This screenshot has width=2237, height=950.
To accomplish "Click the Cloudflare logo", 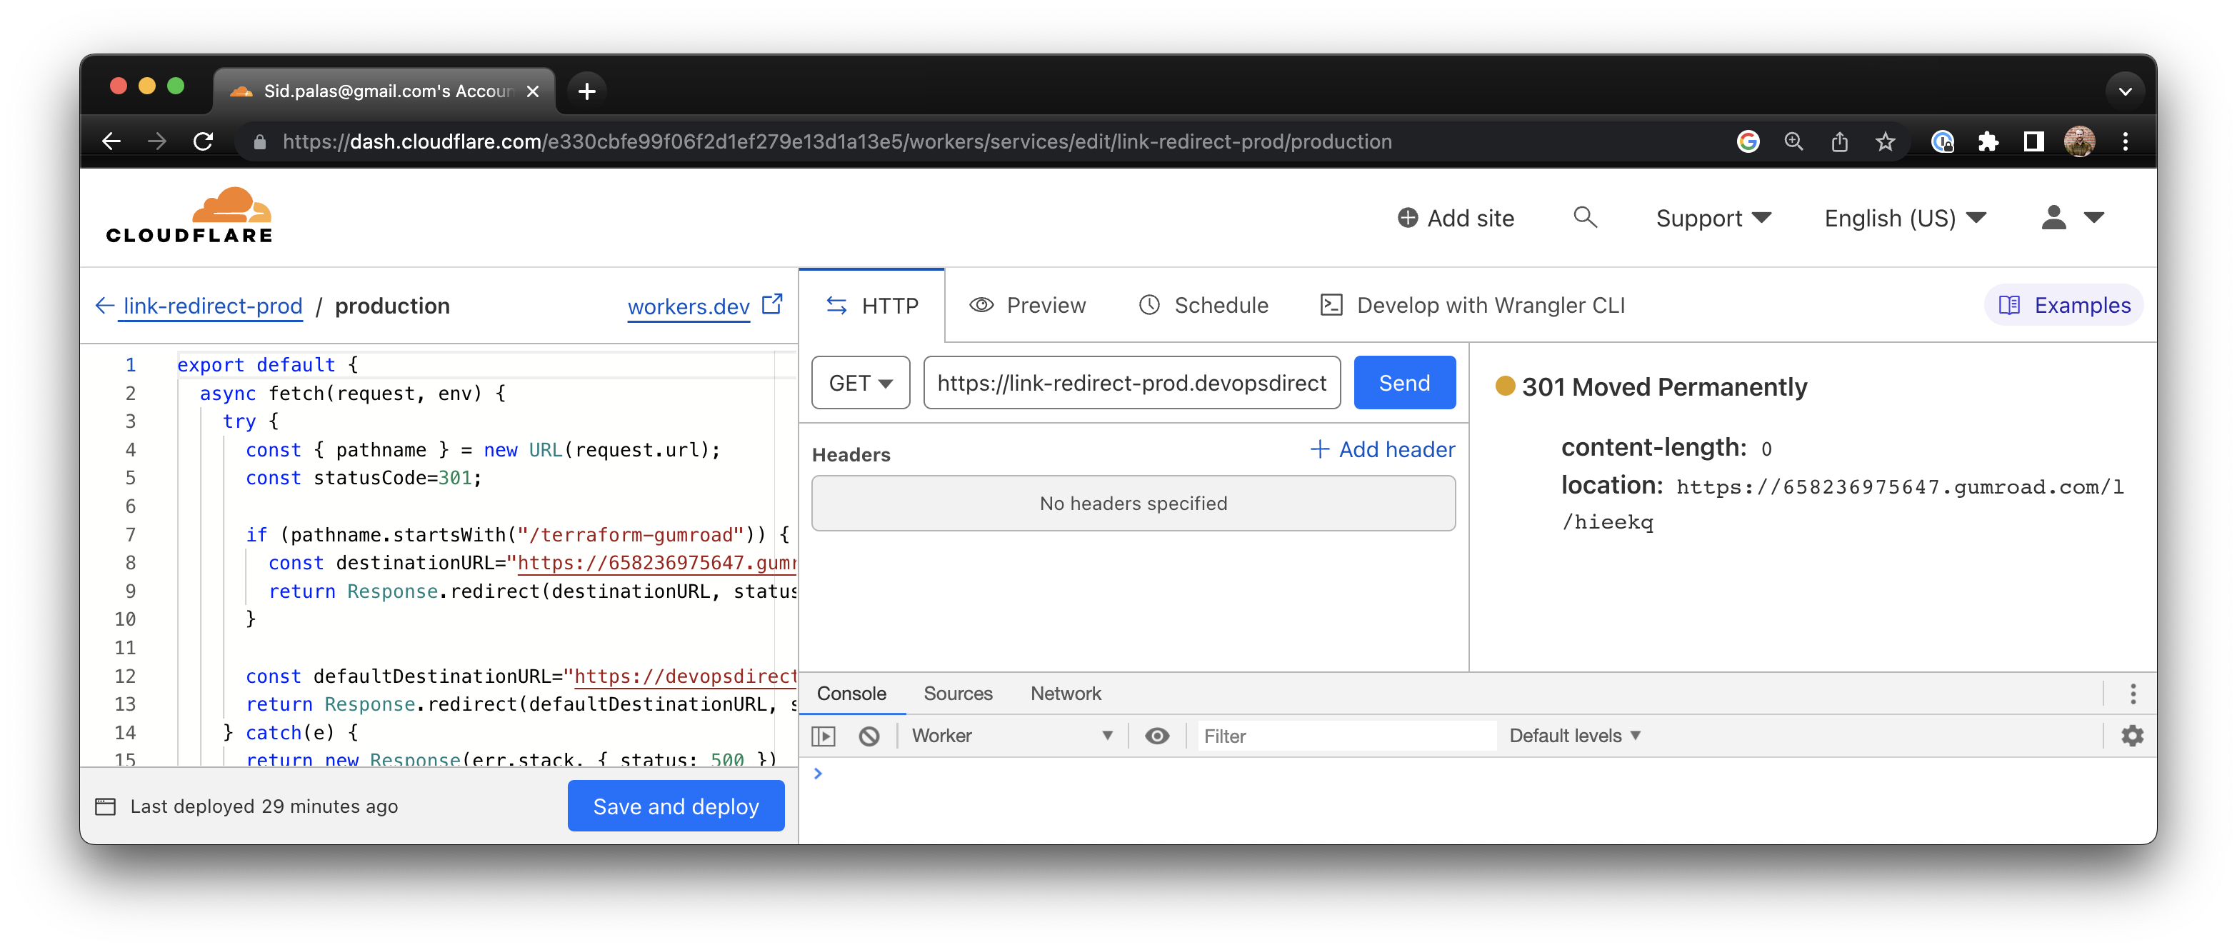I will 189,215.
